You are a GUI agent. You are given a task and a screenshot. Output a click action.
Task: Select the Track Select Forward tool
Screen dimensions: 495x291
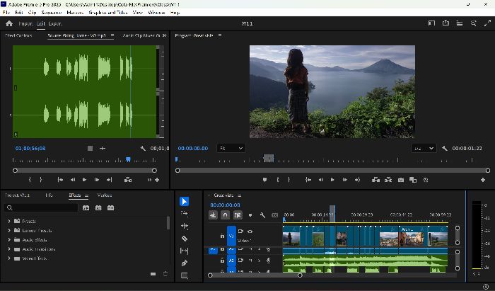(185, 214)
